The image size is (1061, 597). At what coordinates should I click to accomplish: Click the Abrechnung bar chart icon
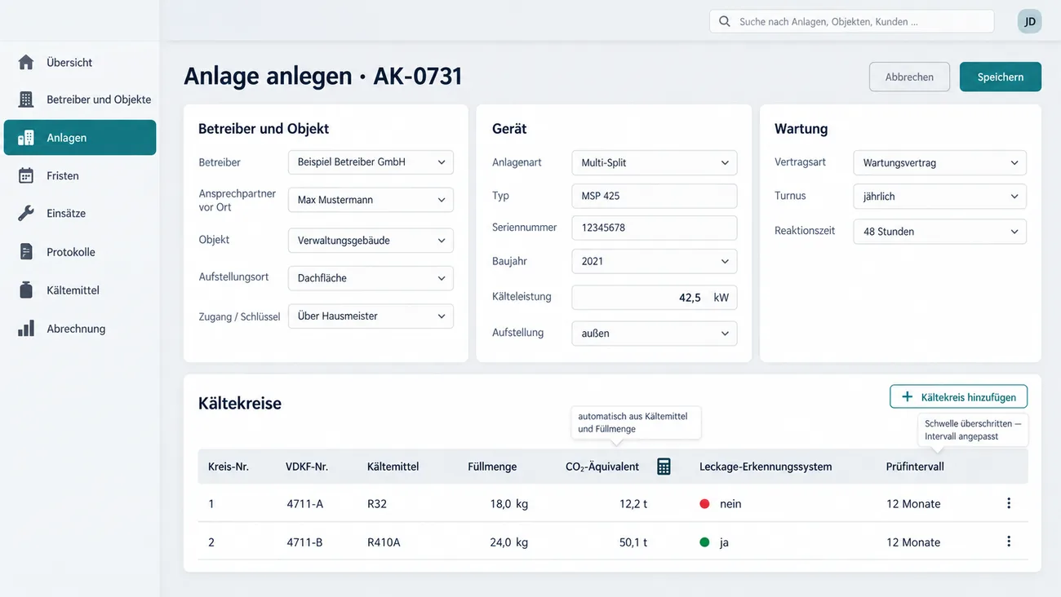[26, 329]
